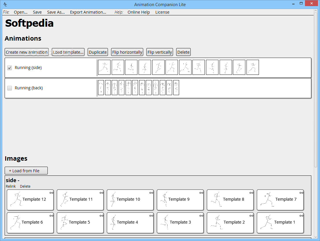Click the Running (side) animation name
The height and width of the screenshot is (241, 320).
[x=28, y=68]
